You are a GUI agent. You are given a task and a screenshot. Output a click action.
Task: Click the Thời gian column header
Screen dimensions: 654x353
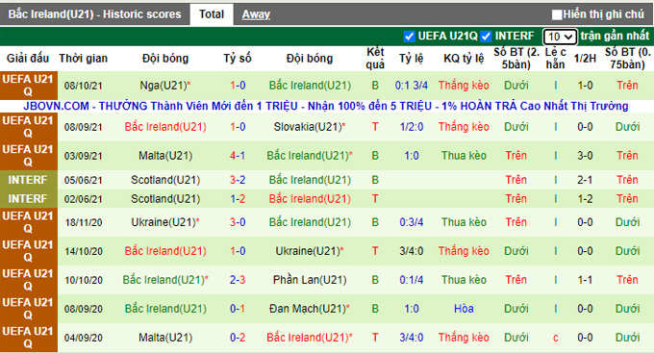click(83, 59)
